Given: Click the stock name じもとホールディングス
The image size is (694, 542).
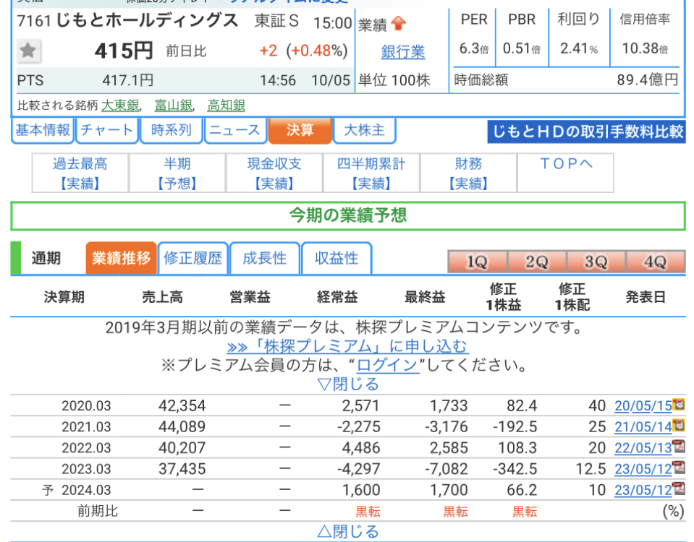Looking at the screenshot, I should pos(148,21).
